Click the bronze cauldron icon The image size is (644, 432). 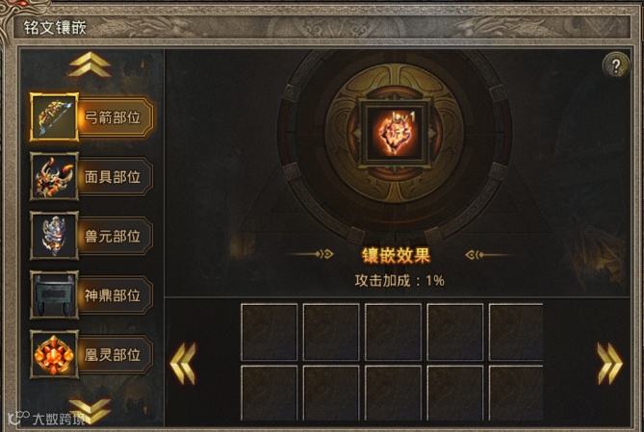(x=54, y=294)
